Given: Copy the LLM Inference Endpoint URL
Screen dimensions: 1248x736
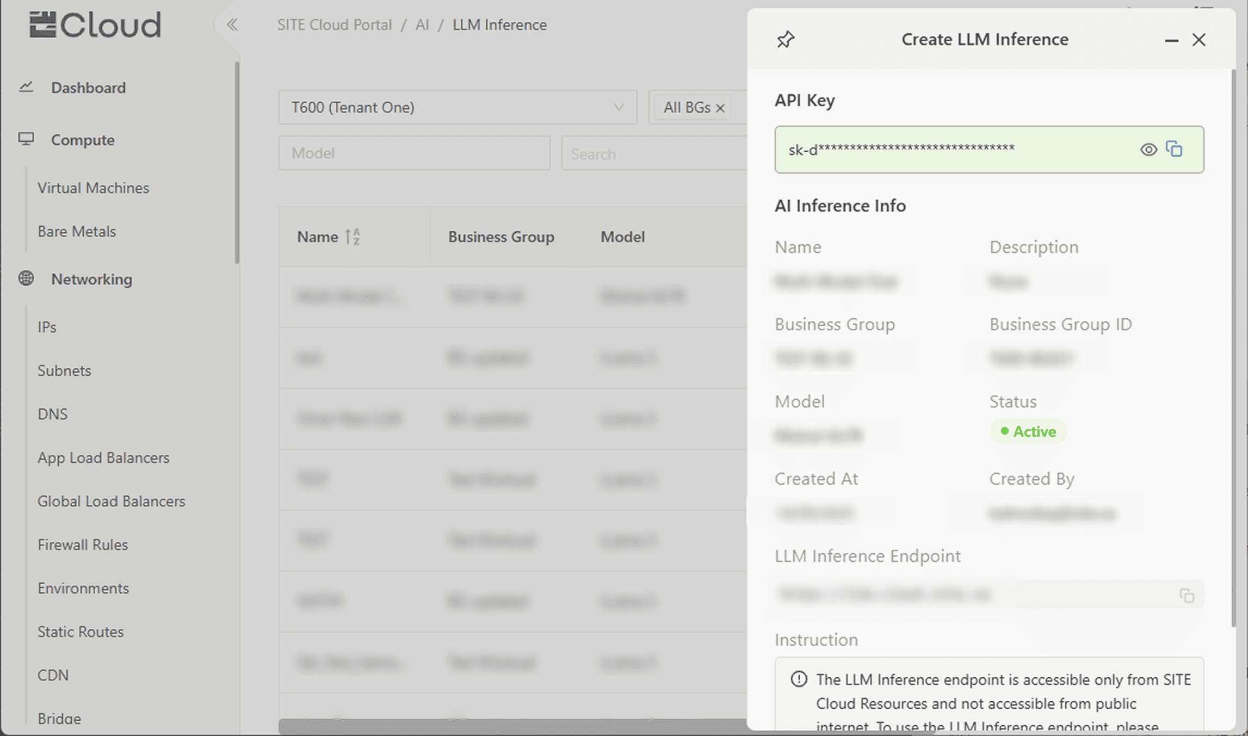Looking at the screenshot, I should point(1187,595).
